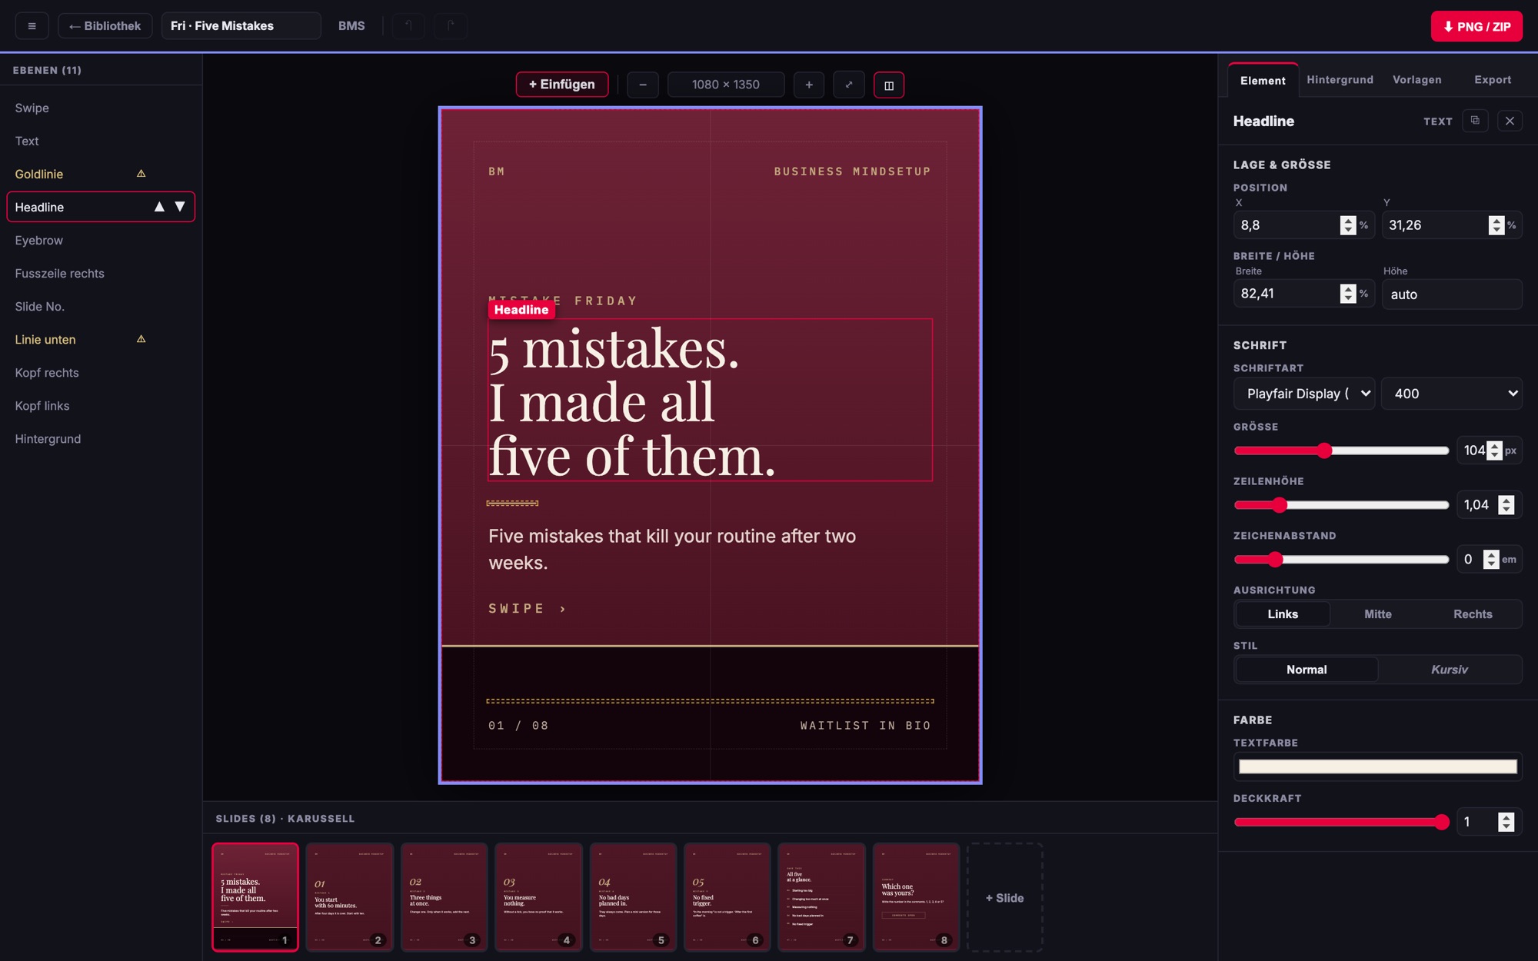This screenshot has height=961, width=1538.
Task: Open the hamburger menu
Action: tap(32, 26)
